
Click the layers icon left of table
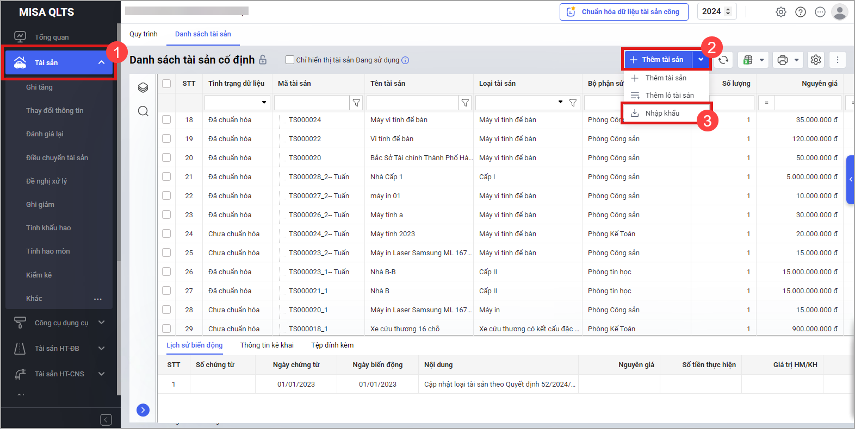tap(143, 87)
